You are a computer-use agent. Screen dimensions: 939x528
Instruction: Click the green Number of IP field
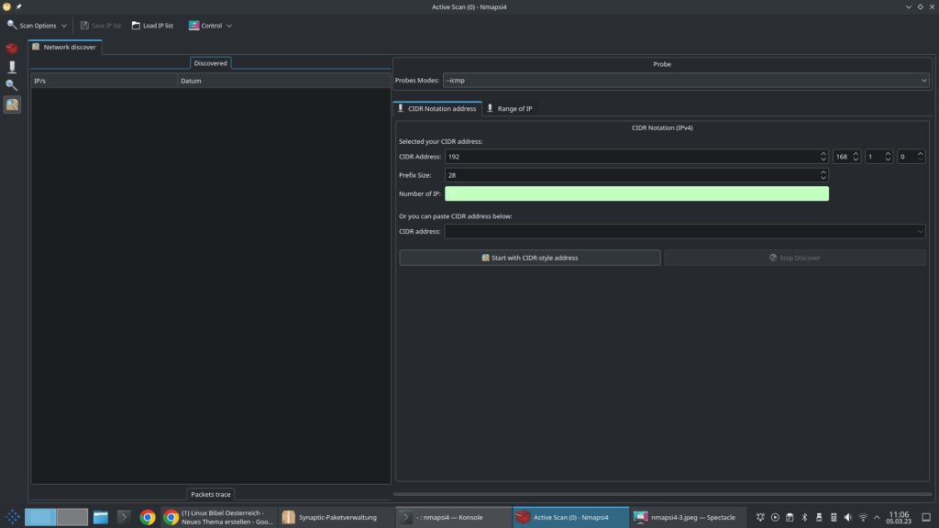(636, 193)
